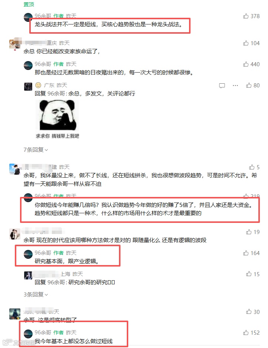The image size is (268, 348).
Task: Thumbs-up the comment with 30 likes
Action: tap(249, 312)
